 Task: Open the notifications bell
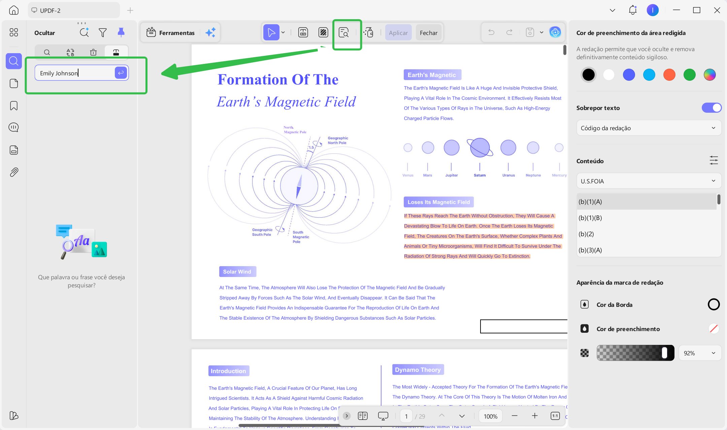click(633, 10)
